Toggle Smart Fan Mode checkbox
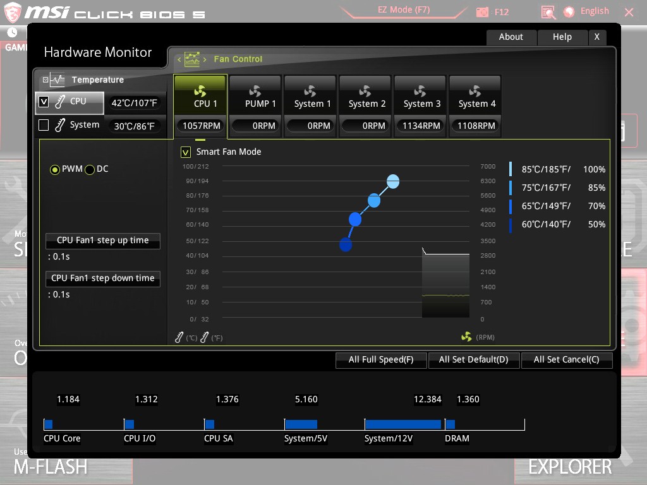This screenshot has height=485, width=647. (186, 152)
